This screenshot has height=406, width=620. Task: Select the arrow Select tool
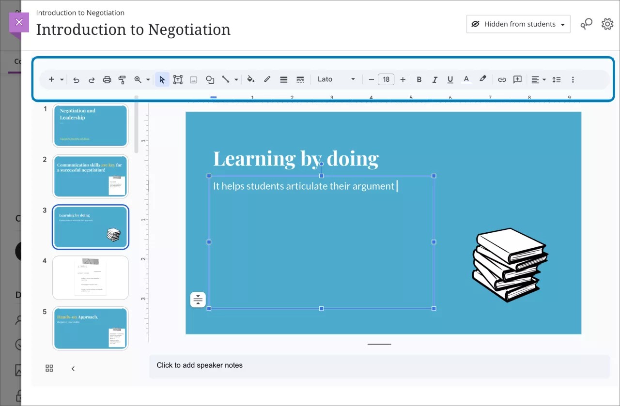point(162,79)
